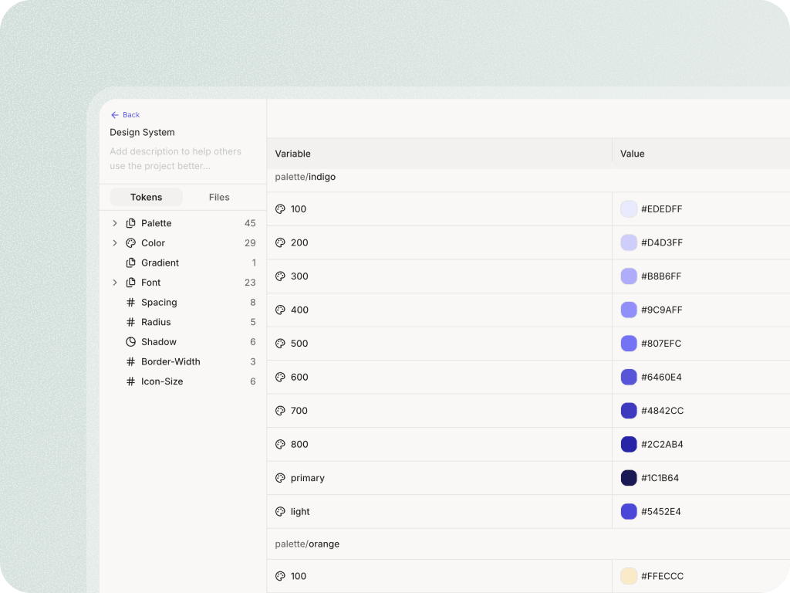This screenshot has width=790, height=593.
Task: Open the #807EFC color swatch
Action: point(629,344)
